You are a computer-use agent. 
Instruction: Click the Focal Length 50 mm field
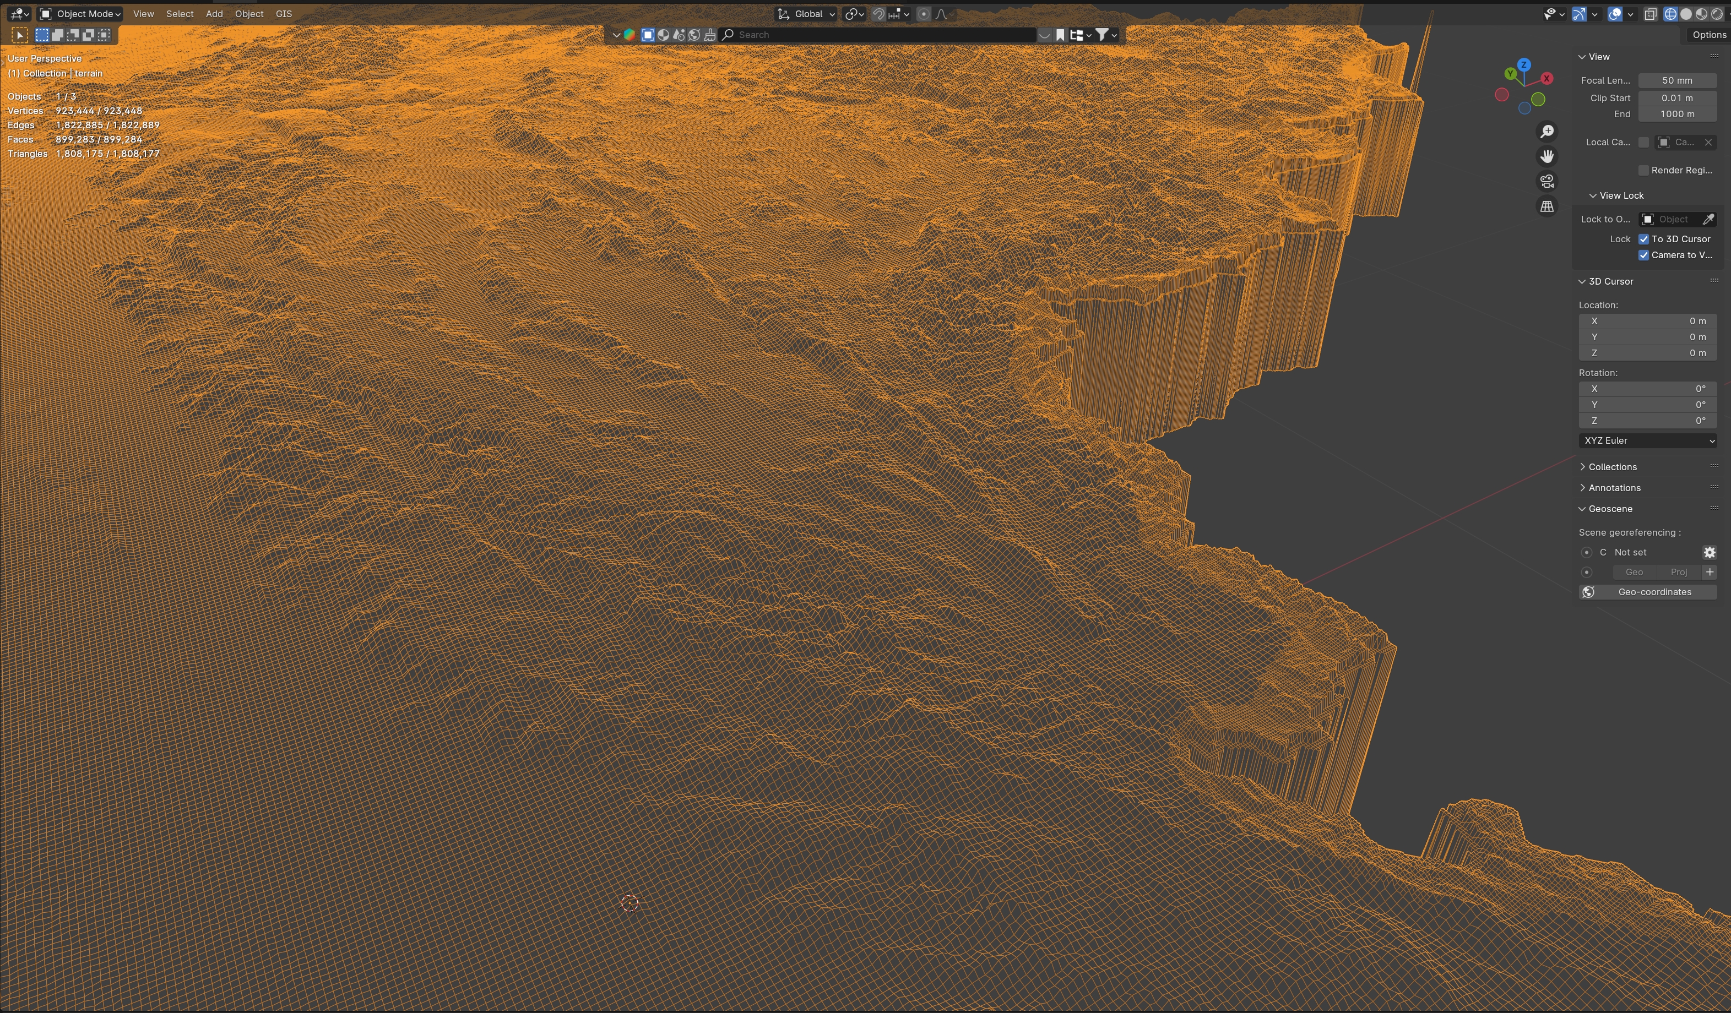pos(1676,80)
